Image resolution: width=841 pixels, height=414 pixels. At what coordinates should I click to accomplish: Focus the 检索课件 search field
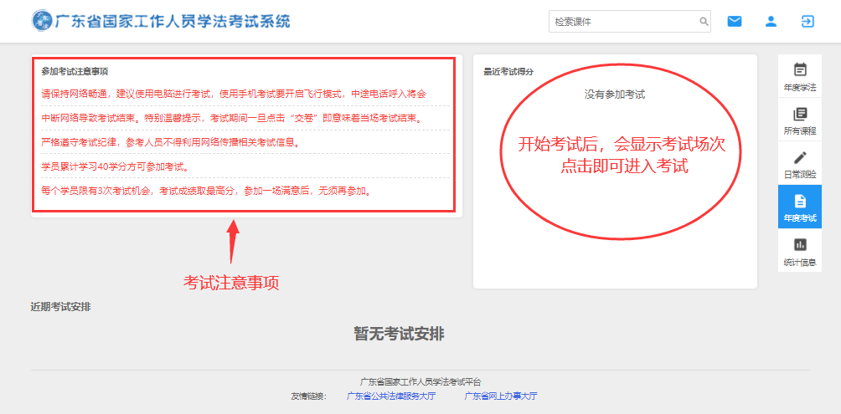click(622, 22)
